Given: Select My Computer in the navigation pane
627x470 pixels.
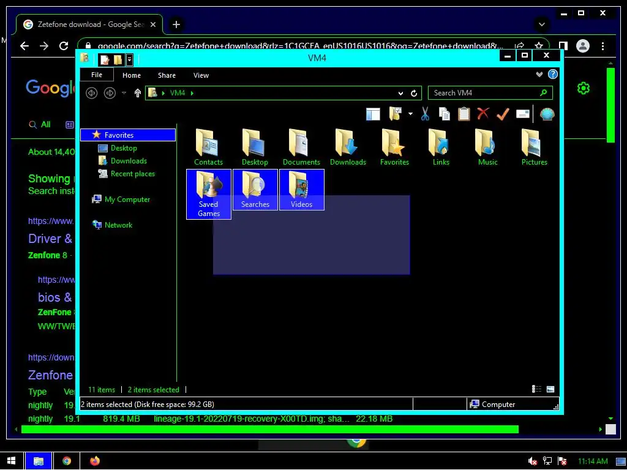Looking at the screenshot, I should pyautogui.click(x=127, y=199).
